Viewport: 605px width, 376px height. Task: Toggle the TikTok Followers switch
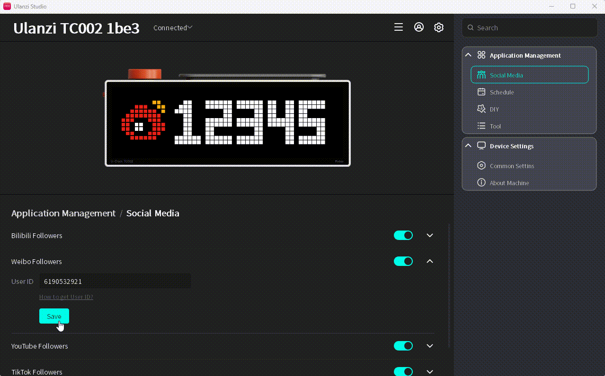tap(403, 372)
